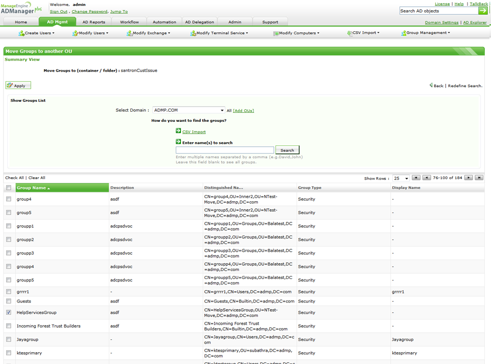
Task: Open the Add OUs link
Action: [x=243, y=111]
